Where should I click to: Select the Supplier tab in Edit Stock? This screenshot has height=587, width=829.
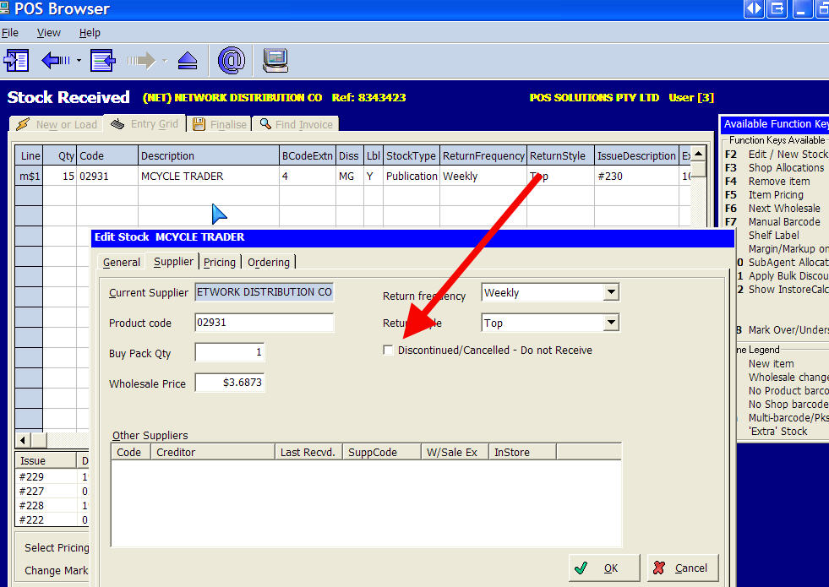(173, 262)
